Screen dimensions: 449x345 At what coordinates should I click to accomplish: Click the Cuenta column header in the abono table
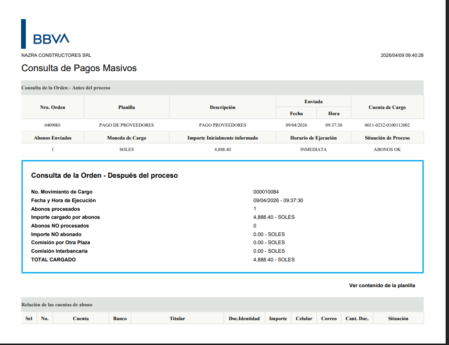coord(80,318)
